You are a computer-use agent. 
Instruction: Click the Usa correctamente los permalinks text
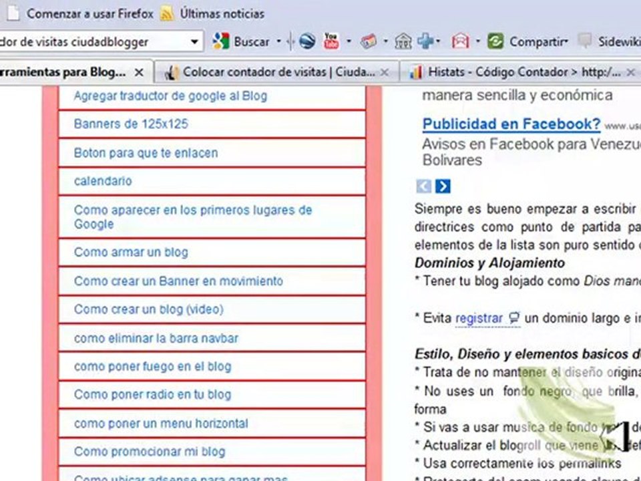tap(522, 464)
